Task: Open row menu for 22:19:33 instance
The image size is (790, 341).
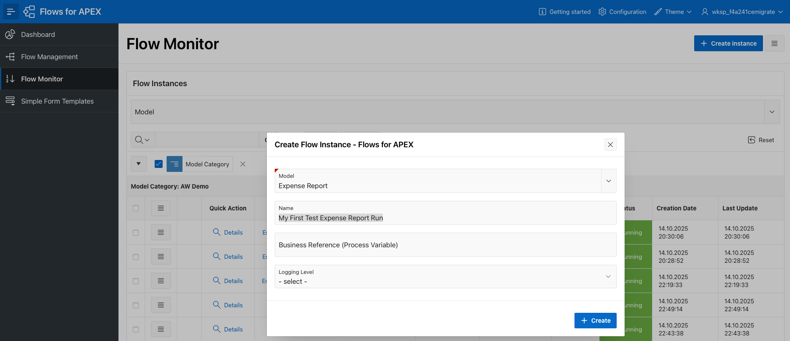Action: click(x=161, y=281)
